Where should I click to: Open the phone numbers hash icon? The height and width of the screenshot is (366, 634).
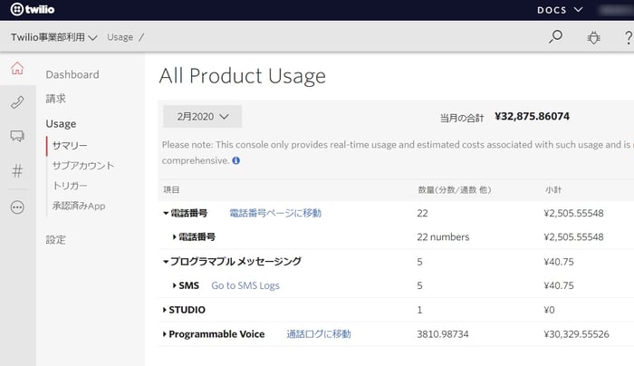pos(17,171)
